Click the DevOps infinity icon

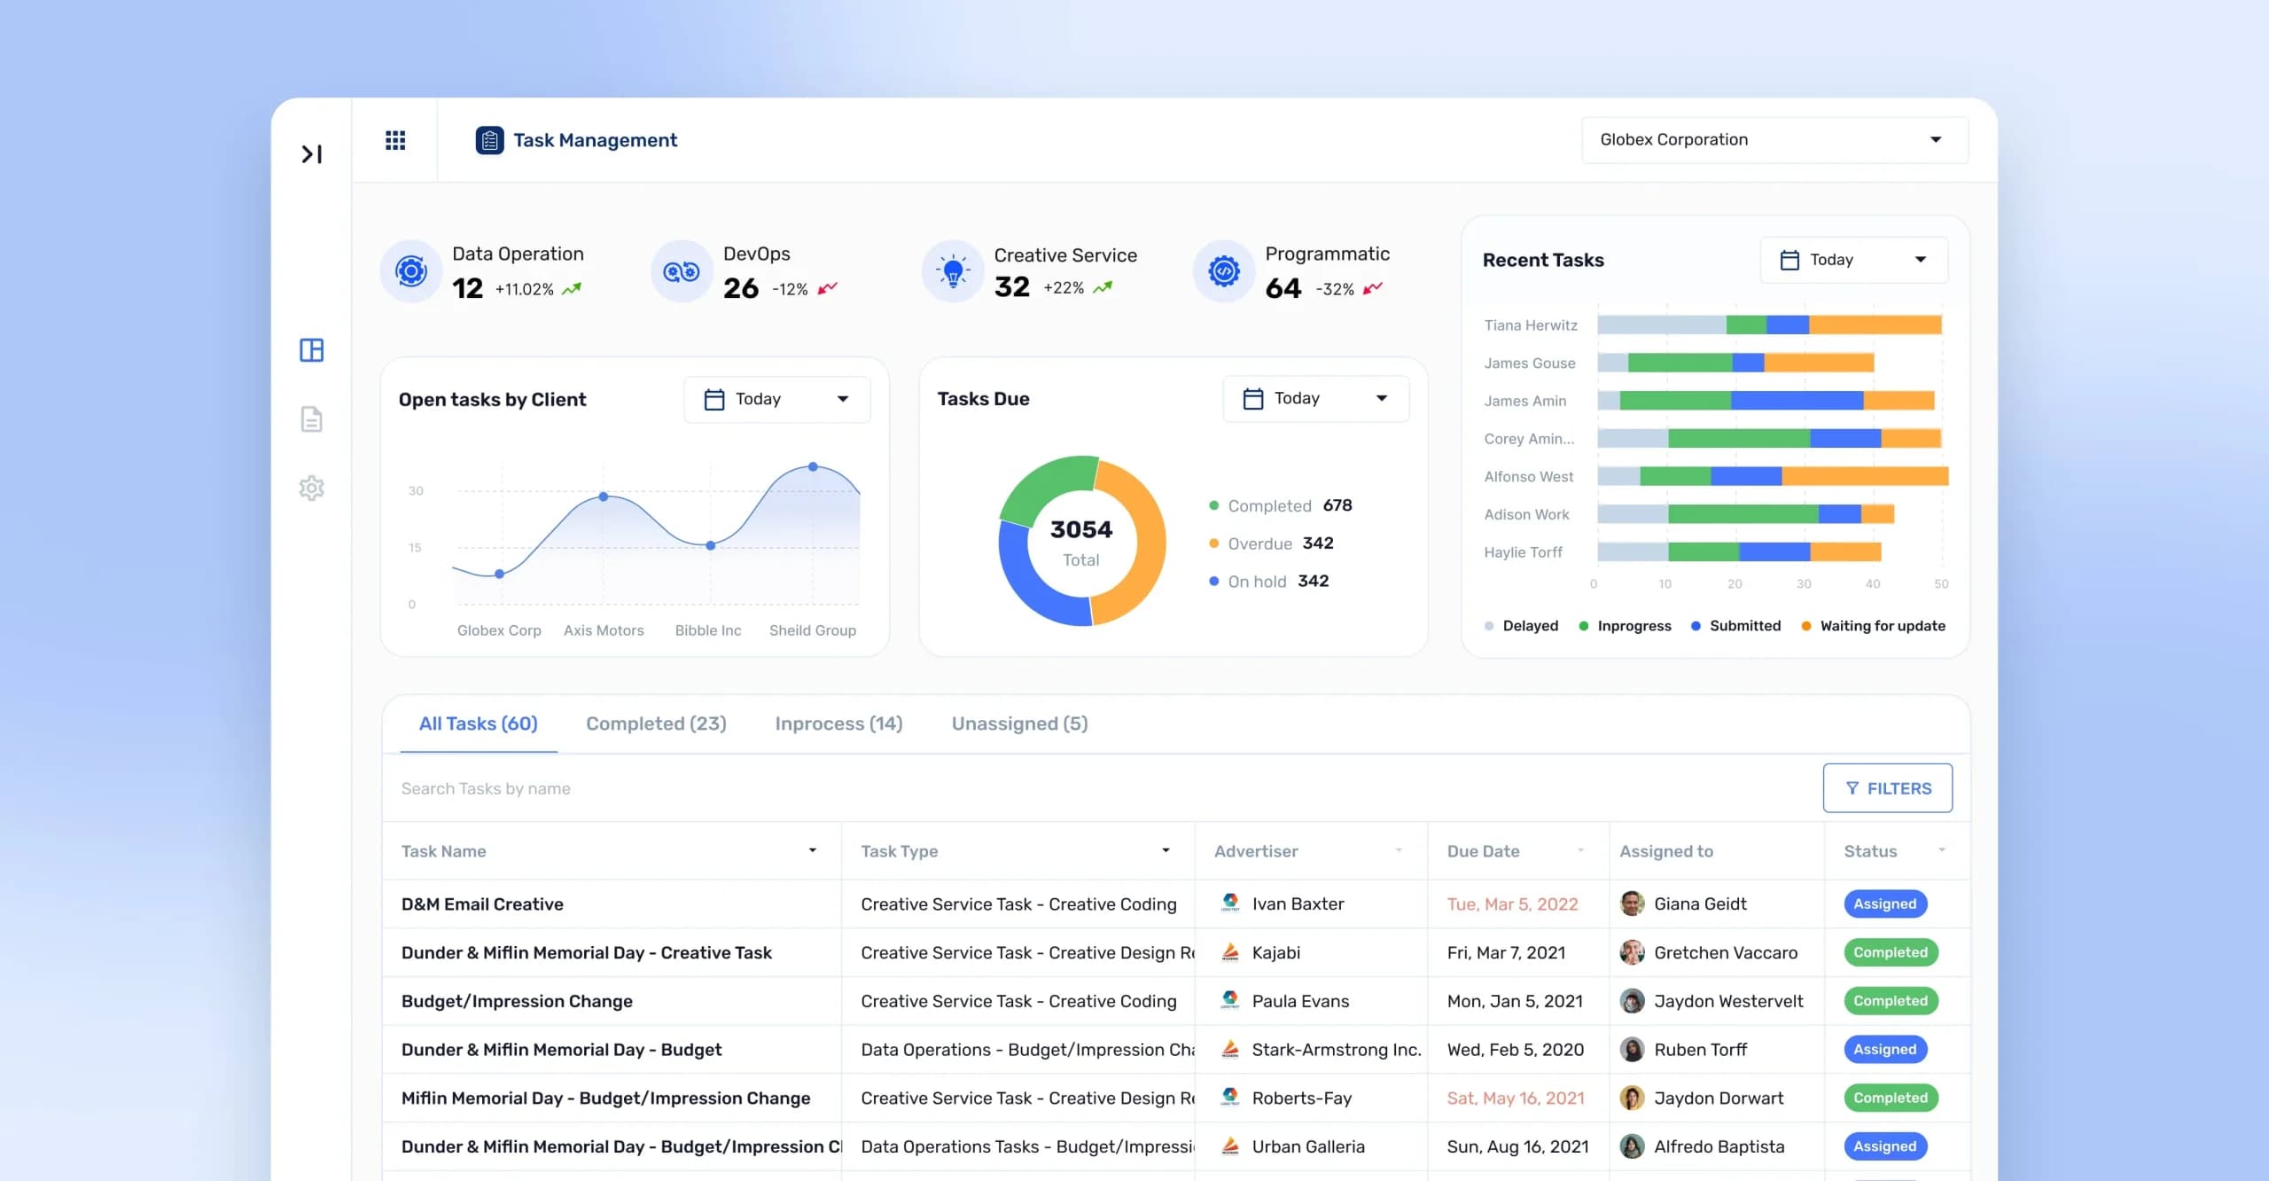coord(682,271)
